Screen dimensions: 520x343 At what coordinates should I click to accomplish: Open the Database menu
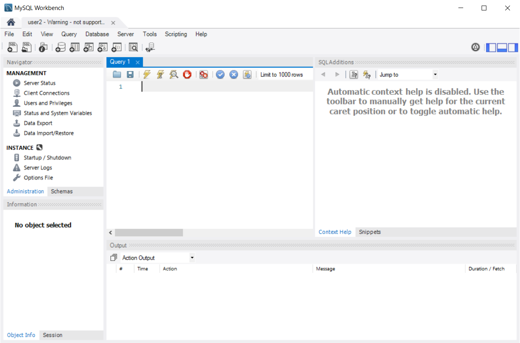click(97, 34)
